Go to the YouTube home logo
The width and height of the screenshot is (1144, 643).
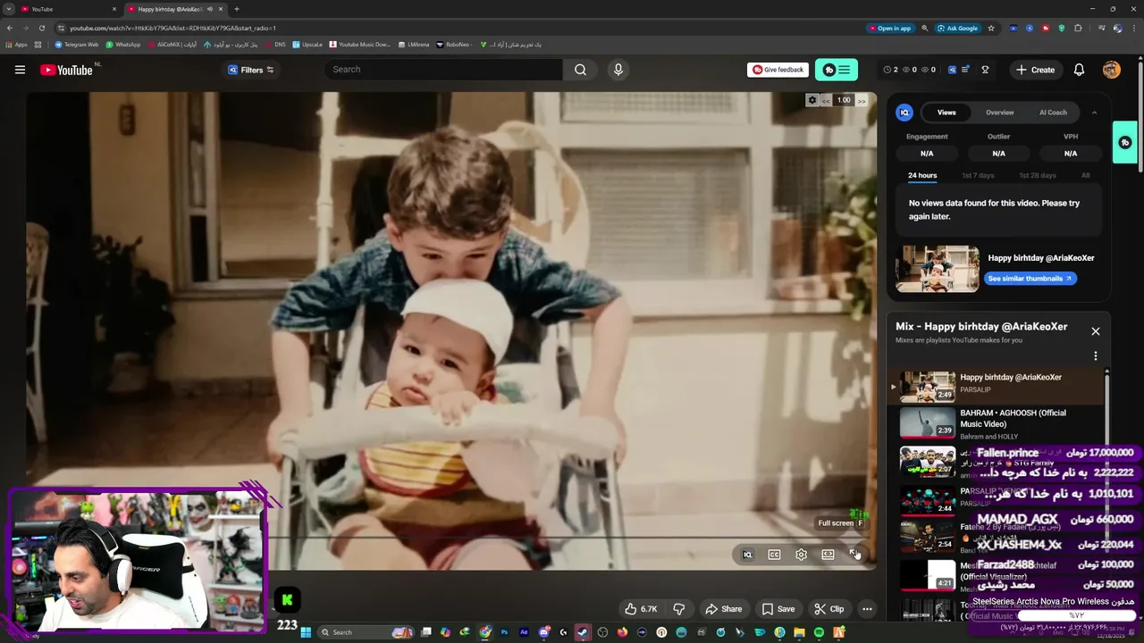(66, 70)
